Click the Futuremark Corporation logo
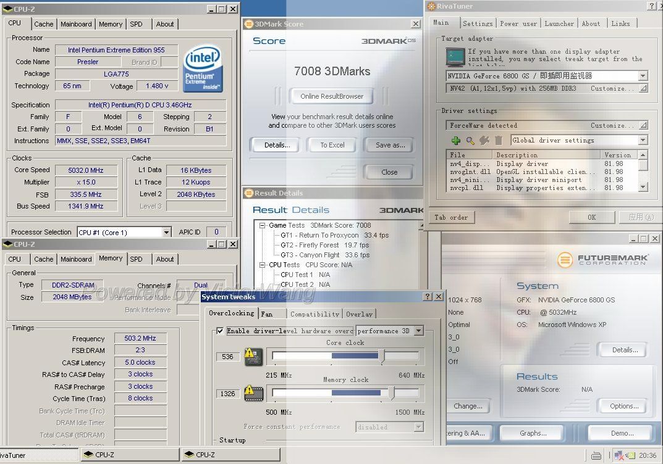This screenshot has height=464, width=663. (602, 260)
